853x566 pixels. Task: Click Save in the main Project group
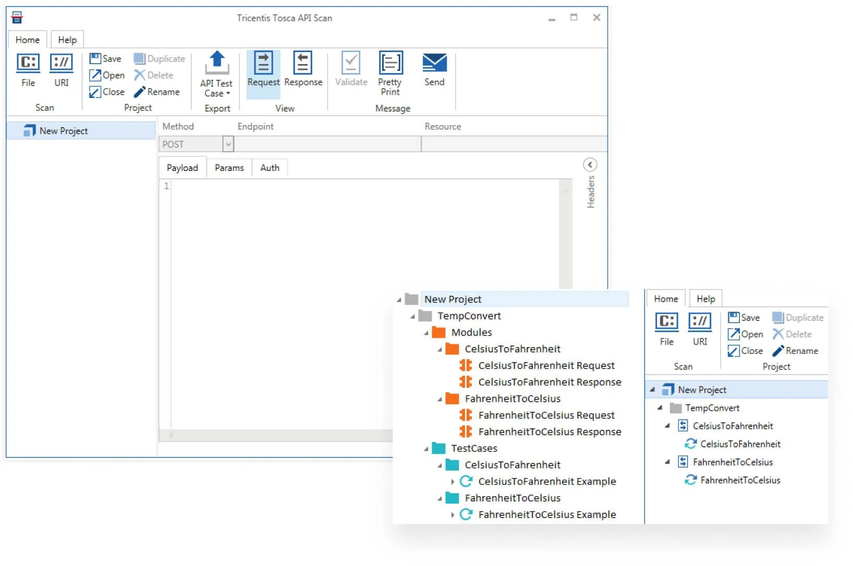pyautogui.click(x=106, y=58)
